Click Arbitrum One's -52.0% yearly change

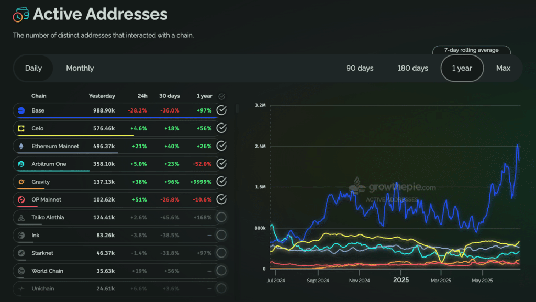pos(202,164)
